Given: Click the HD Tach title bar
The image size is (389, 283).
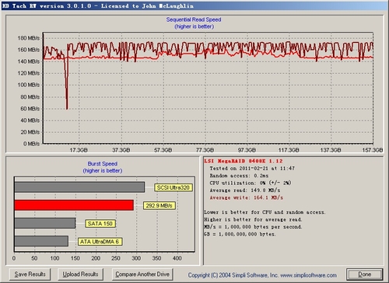Looking at the screenshot, I should [194, 5].
